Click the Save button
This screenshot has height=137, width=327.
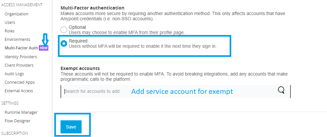71,127
